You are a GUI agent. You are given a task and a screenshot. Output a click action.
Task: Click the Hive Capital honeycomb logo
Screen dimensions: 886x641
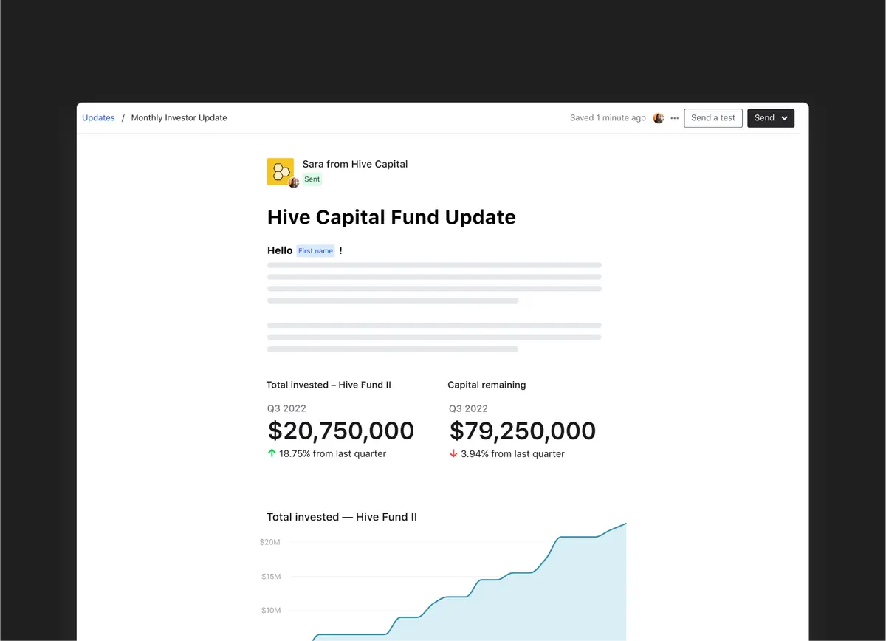(x=281, y=172)
